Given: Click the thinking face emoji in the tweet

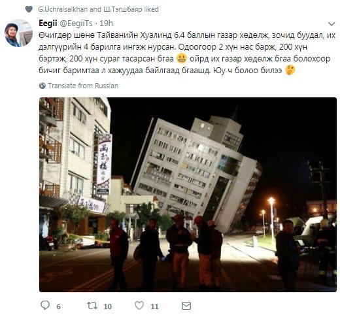Looking at the screenshot, I should coord(290,70).
